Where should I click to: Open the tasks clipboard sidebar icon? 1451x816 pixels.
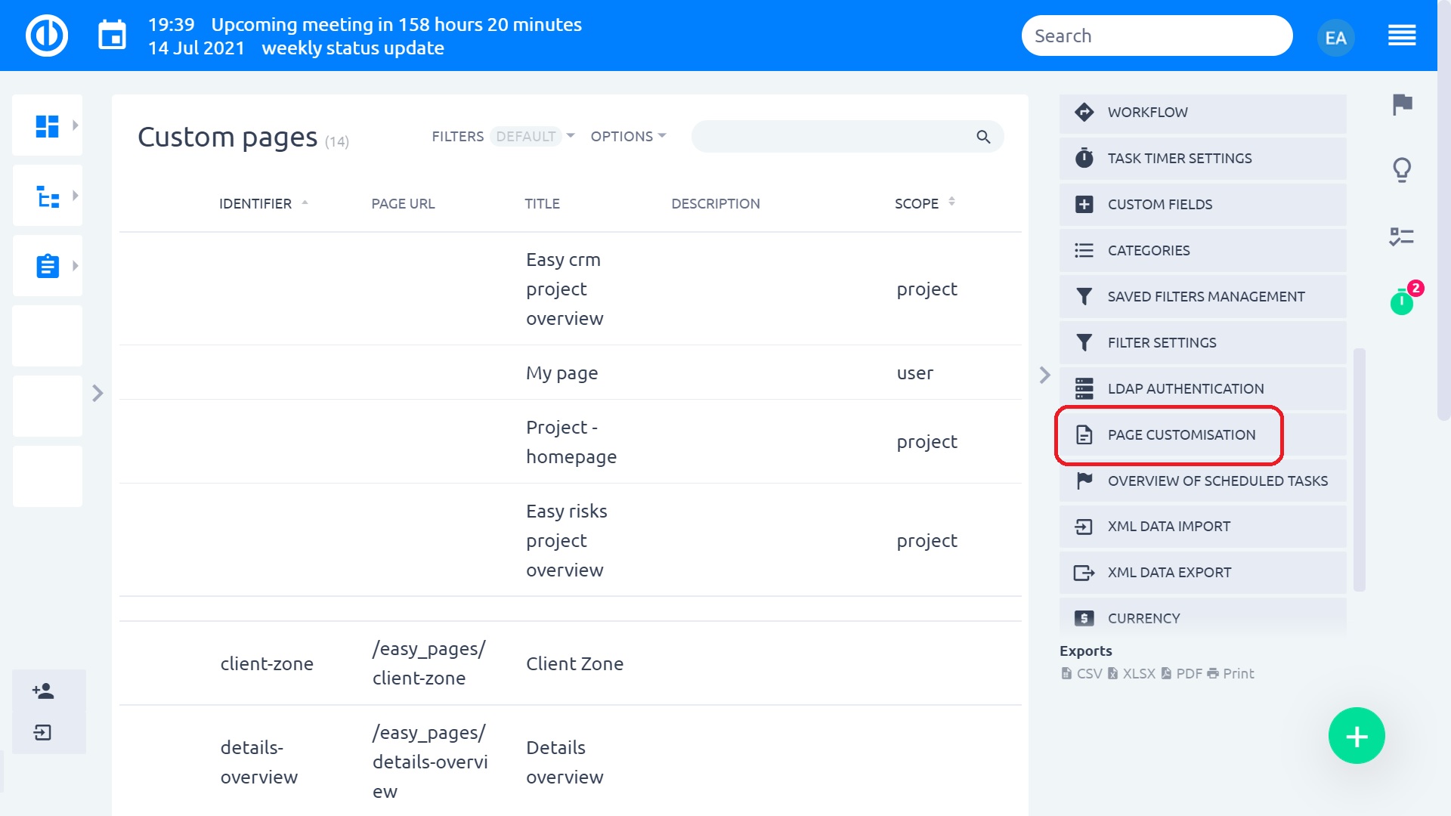(48, 266)
